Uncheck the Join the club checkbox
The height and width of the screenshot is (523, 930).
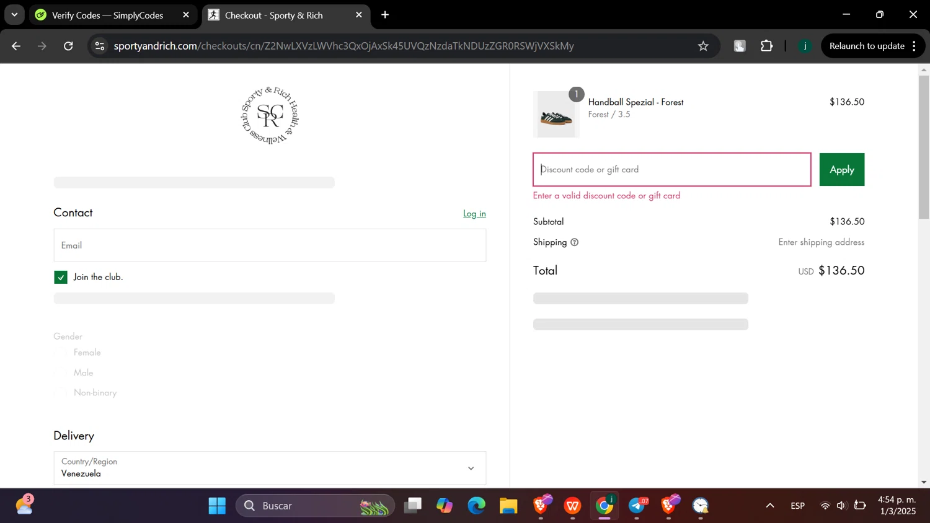point(61,278)
